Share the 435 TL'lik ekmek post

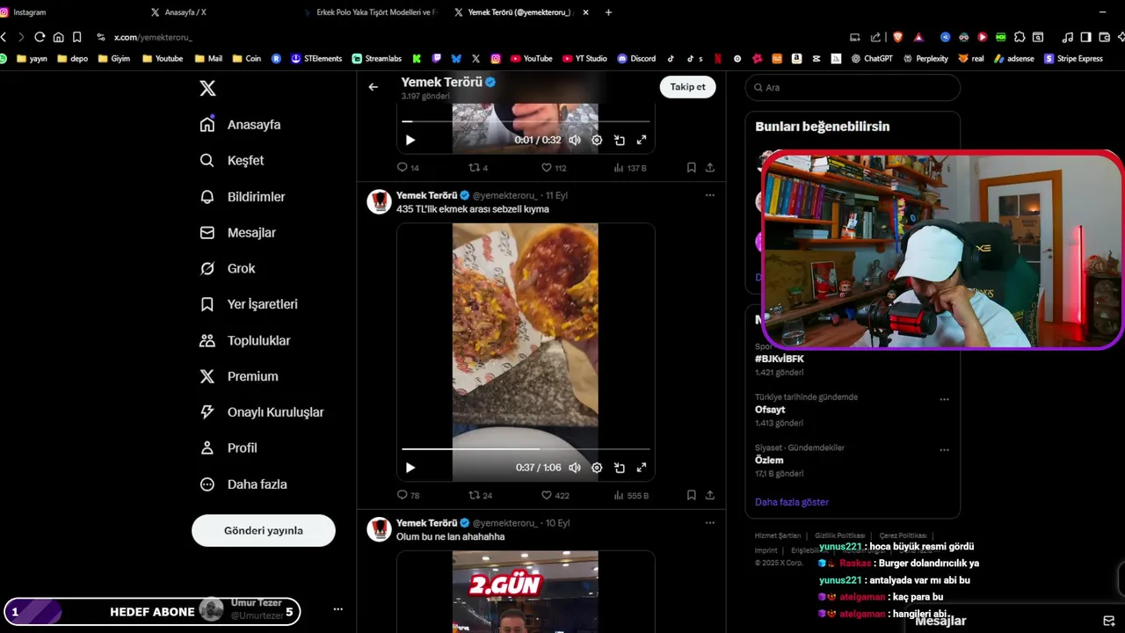(x=710, y=495)
